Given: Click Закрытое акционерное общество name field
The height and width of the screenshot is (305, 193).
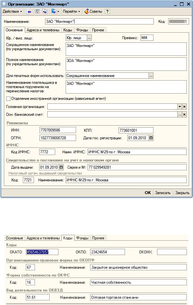Looking at the screenshot, I should [x=138, y=267].
